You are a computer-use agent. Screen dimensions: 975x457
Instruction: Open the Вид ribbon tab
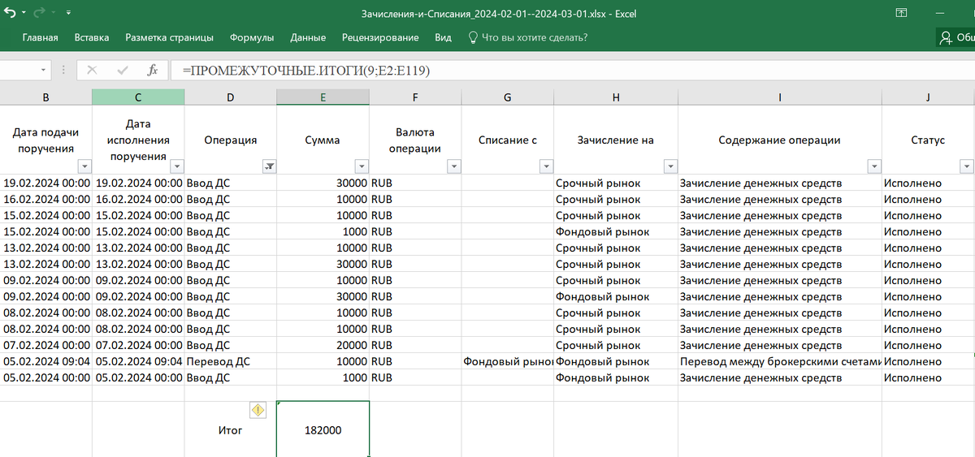(x=443, y=37)
